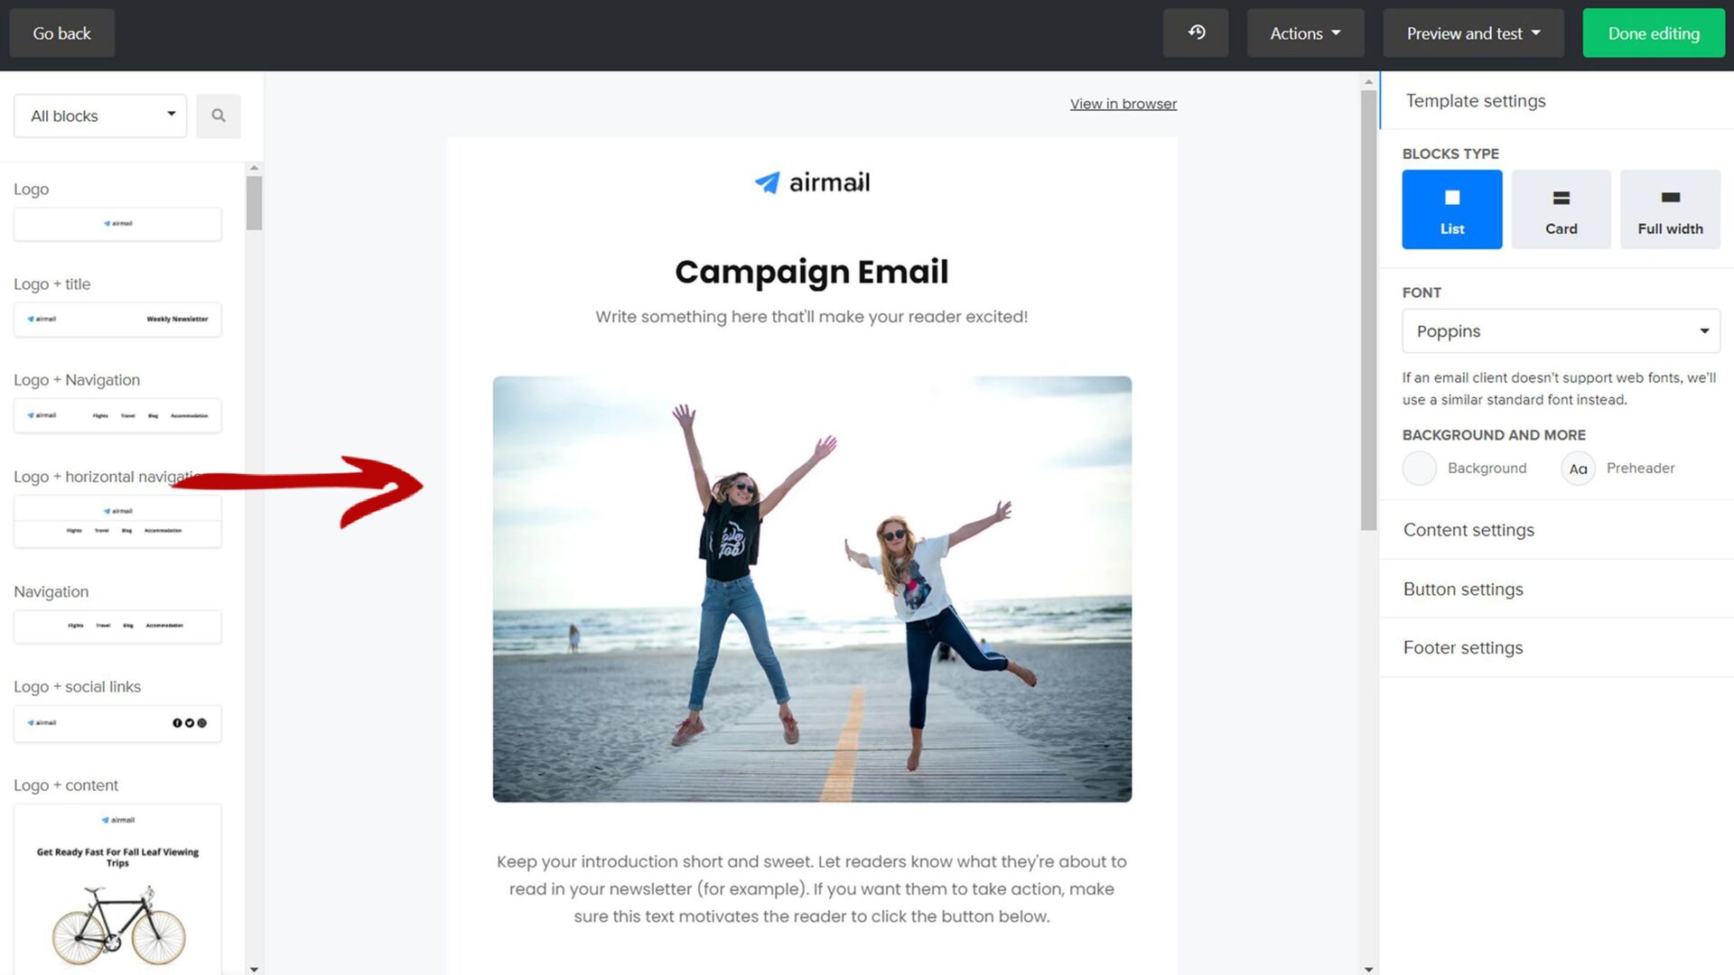Click the airmail paper plane logo
Screen dimensions: 1734x975
click(x=767, y=183)
